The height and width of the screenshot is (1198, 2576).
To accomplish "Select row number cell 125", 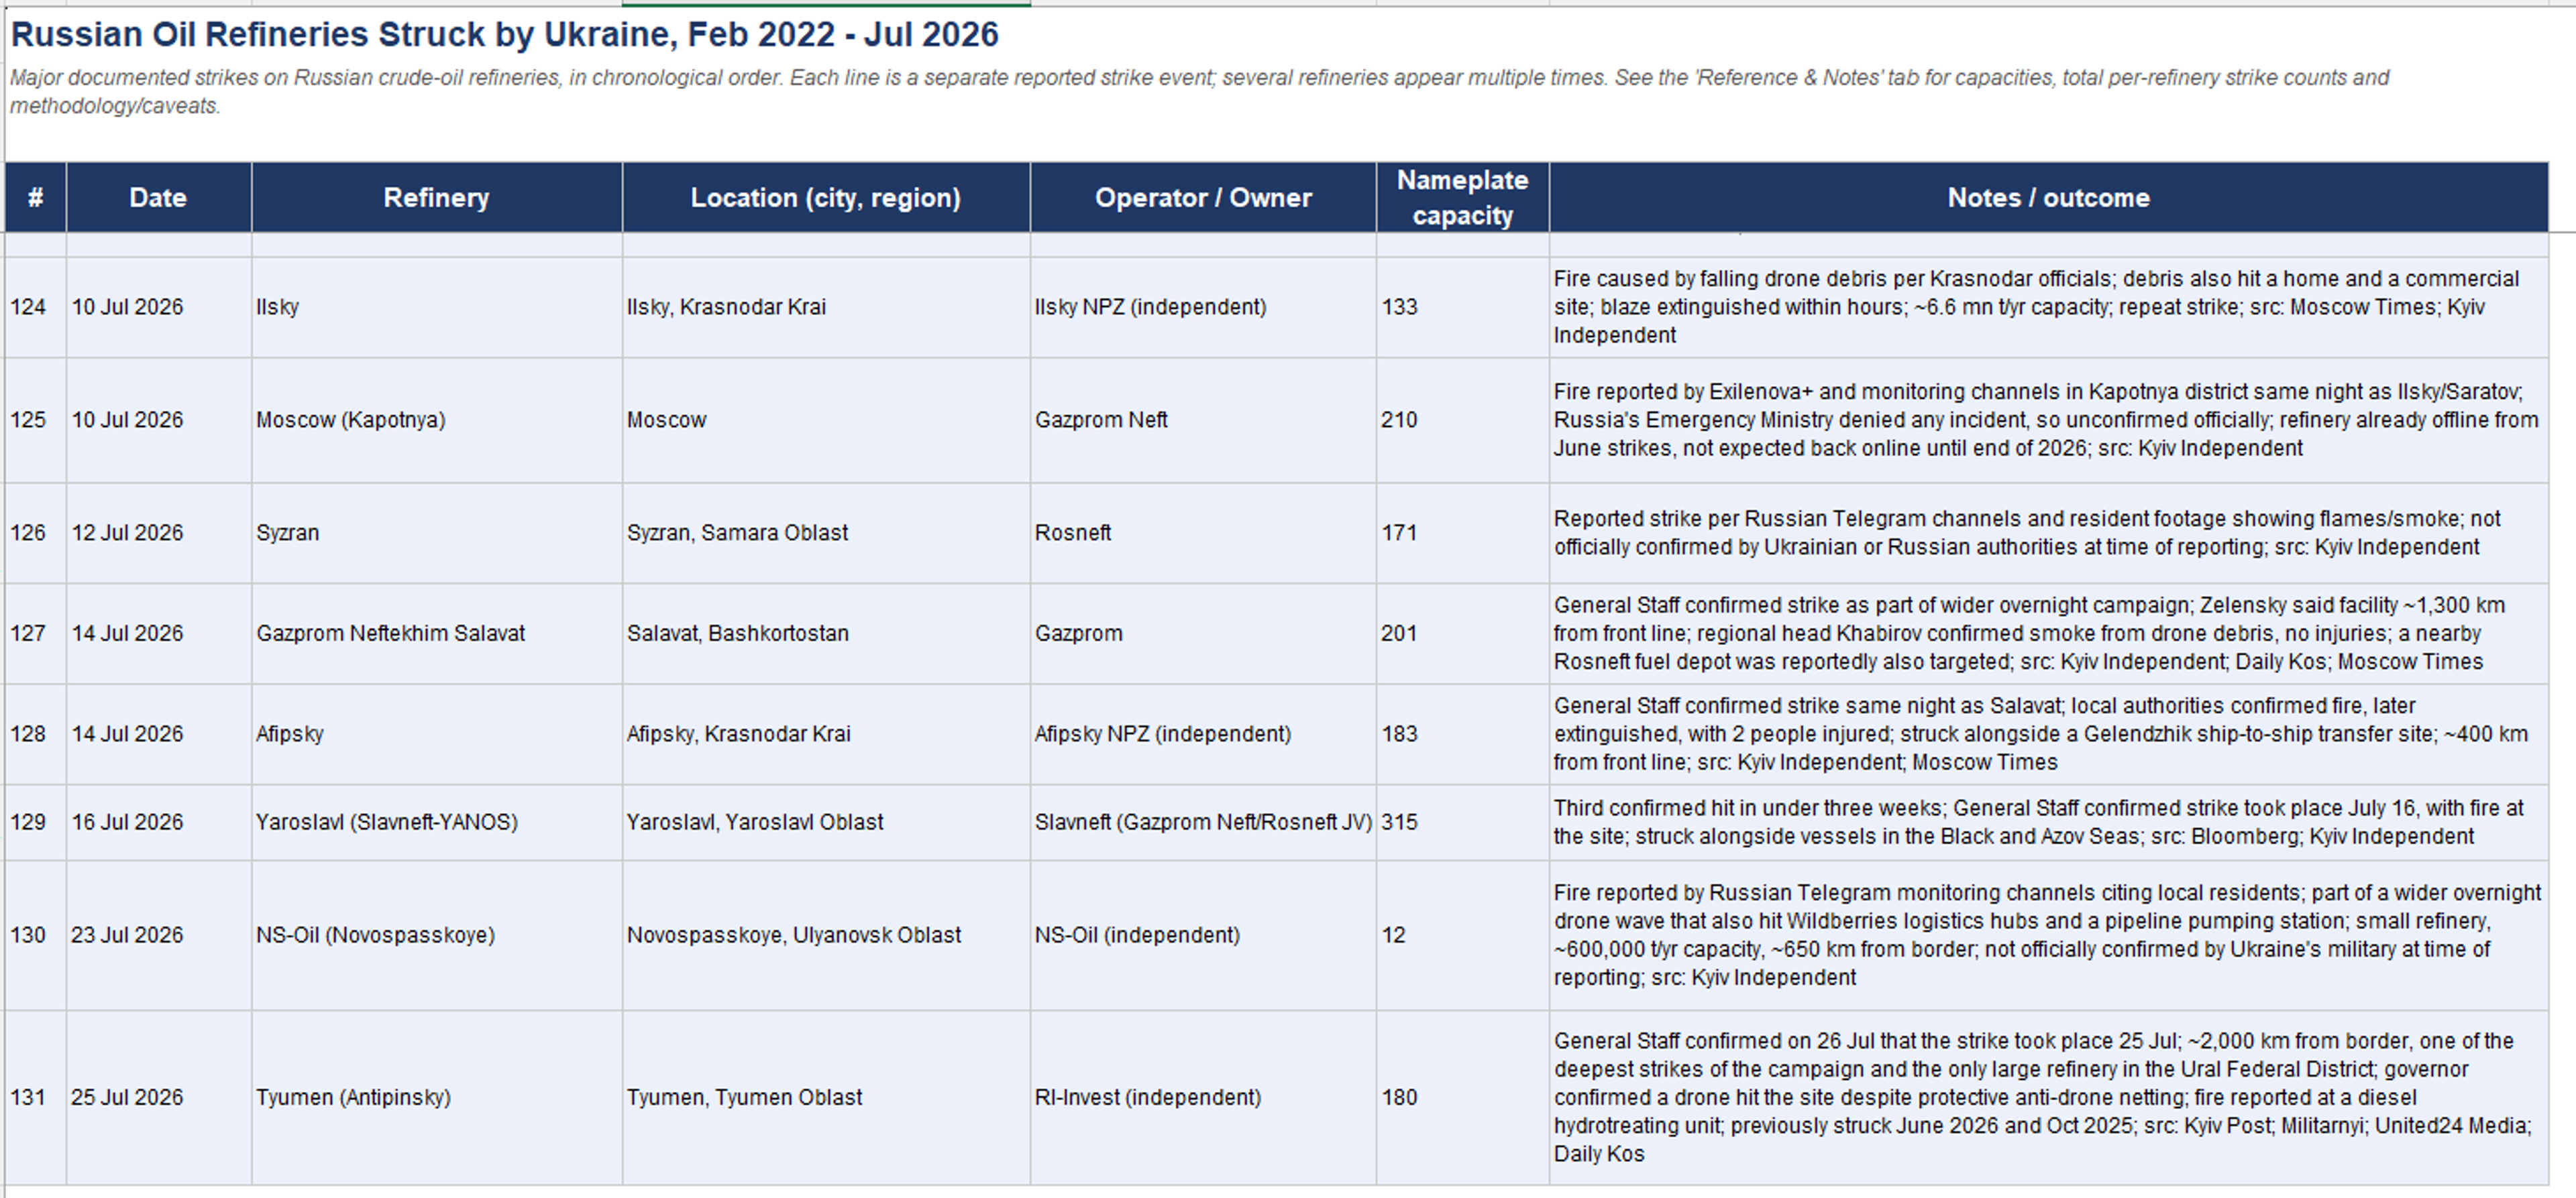I will (36, 420).
